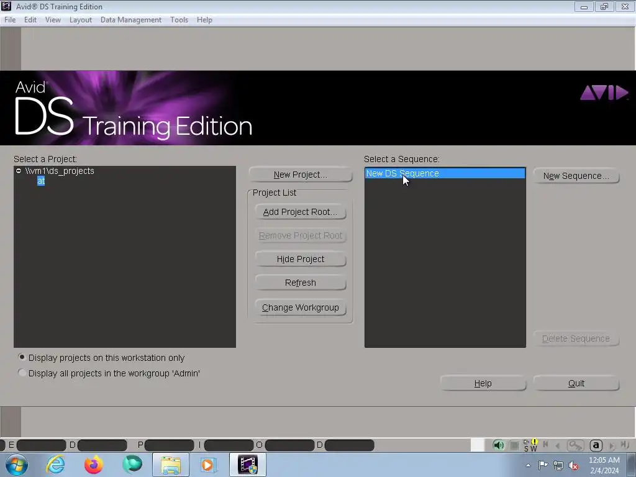636x477 pixels.
Task: Open the File menu
Action: tap(10, 20)
